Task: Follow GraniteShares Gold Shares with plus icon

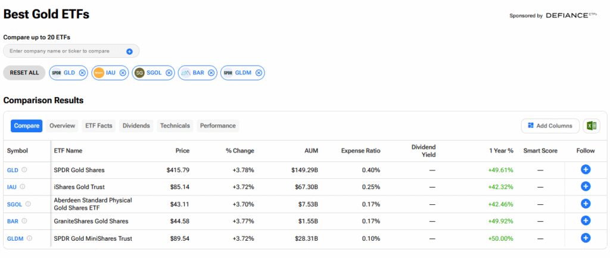Action: pyautogui.click(x=586, y=220)
